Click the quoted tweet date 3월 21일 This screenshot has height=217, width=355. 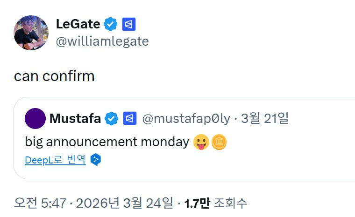pos(265,119)
